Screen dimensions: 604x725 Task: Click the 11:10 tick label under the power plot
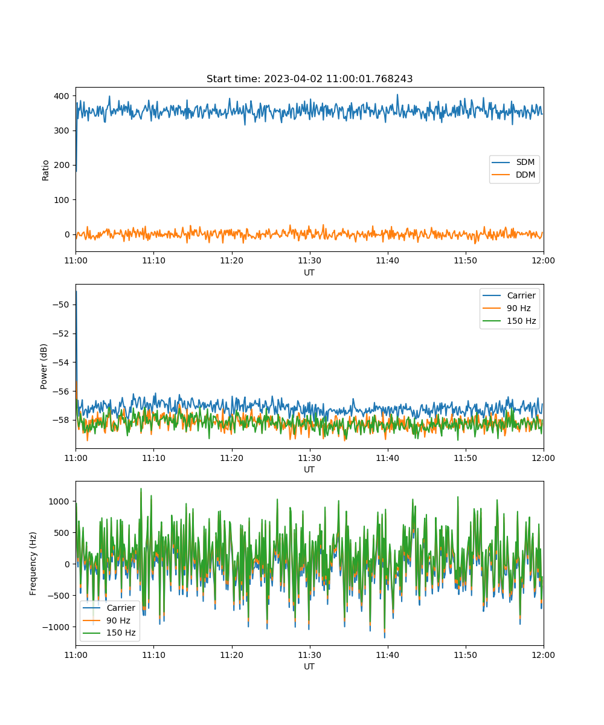point(153,457)
